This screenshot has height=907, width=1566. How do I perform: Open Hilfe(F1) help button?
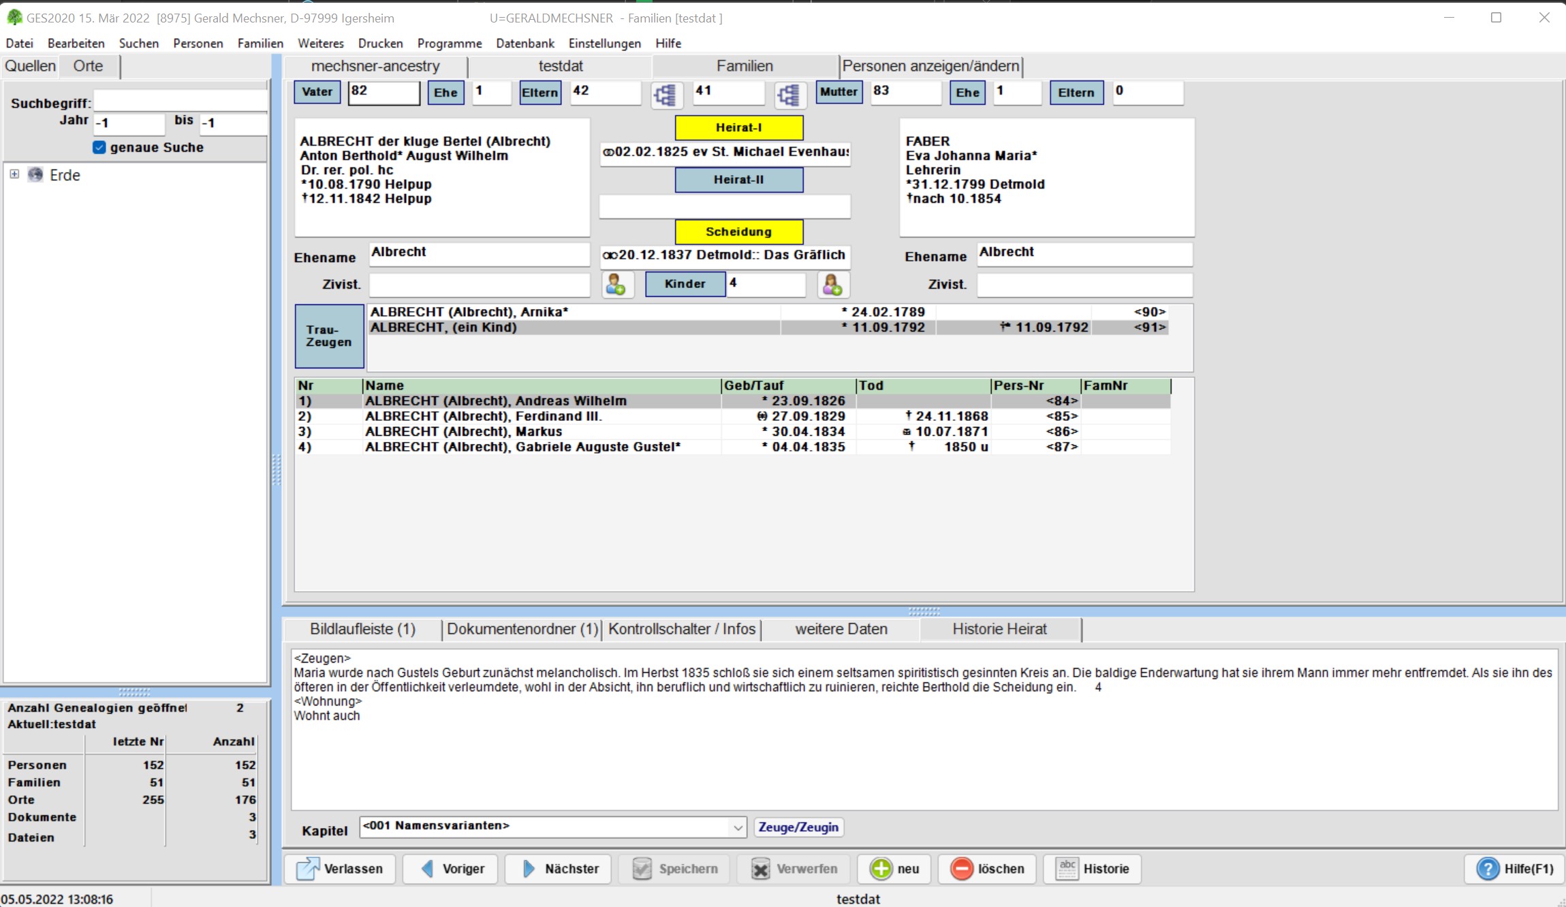click(1515, 869)
